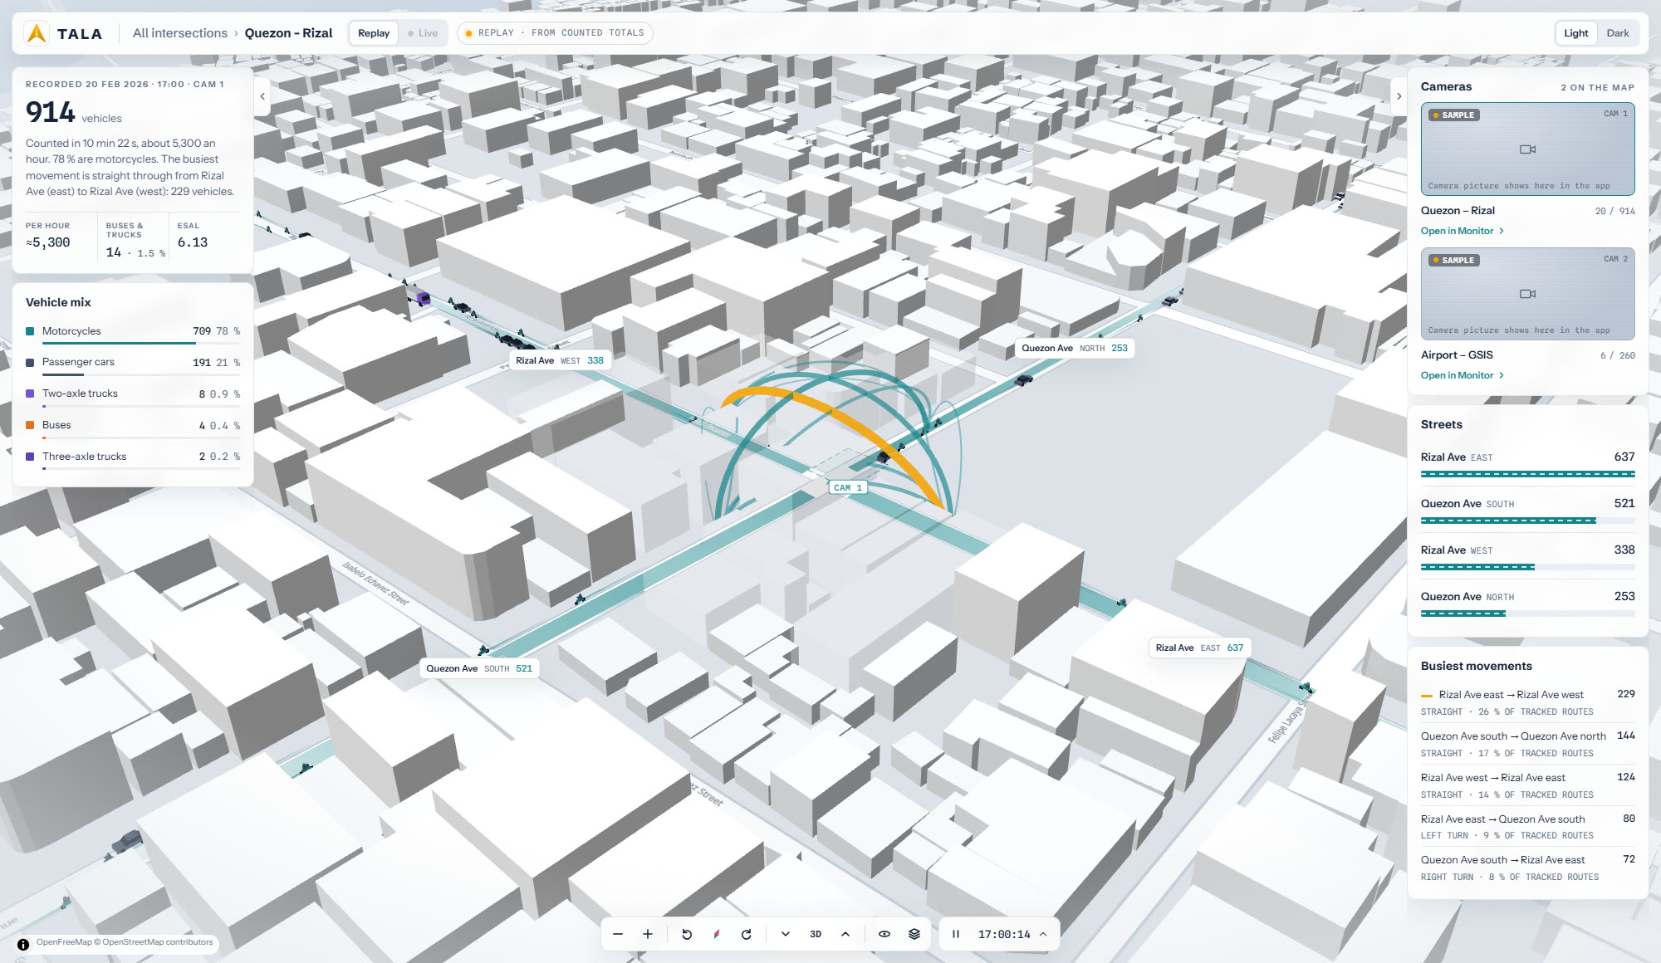Select Rizal Ave West street row
Image resolution: width=1661 pixels, height=963 pixels.
point(1527,558)
